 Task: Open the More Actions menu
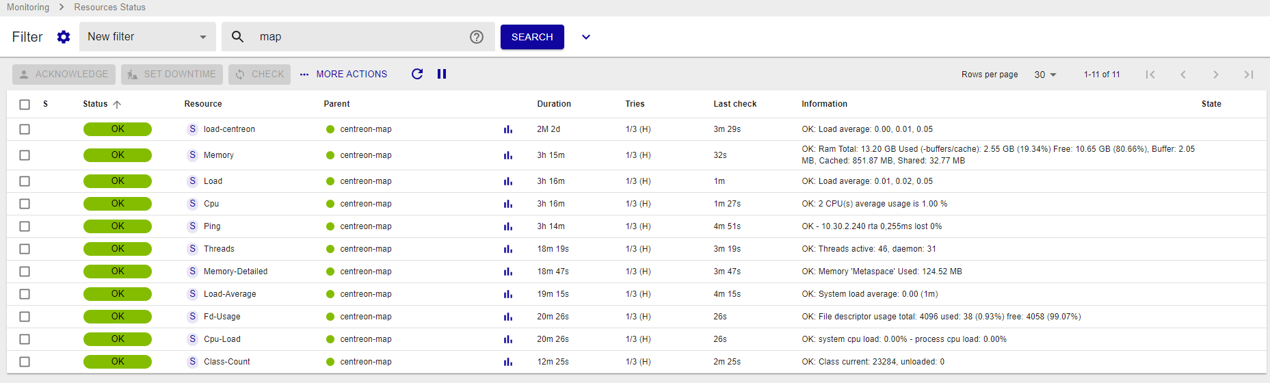[343, 74]
